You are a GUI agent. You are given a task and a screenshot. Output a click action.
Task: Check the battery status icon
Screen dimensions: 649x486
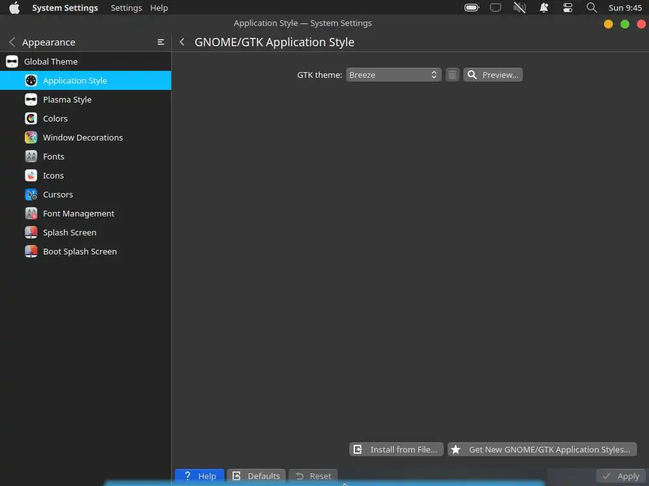(x=472, y=8)
